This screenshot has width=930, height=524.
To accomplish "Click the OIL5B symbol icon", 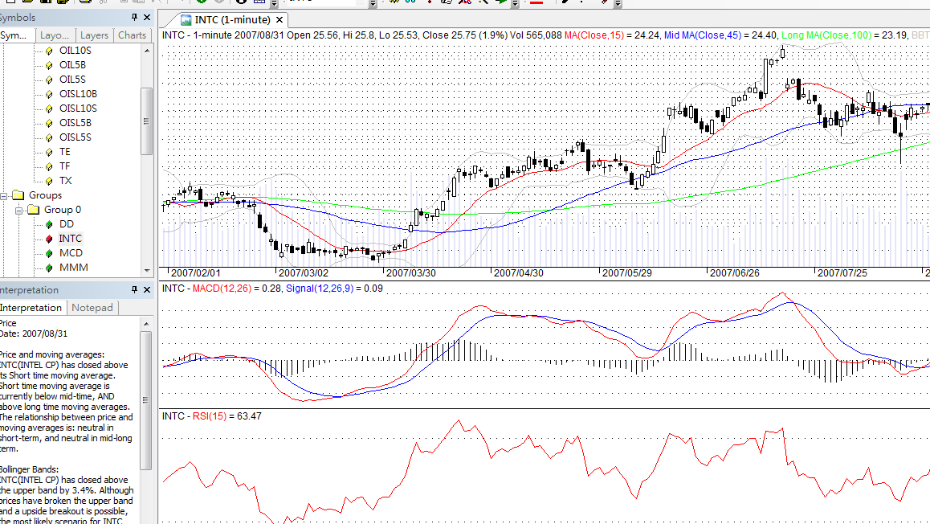I will pyautogui.click(x=49, y=65).
